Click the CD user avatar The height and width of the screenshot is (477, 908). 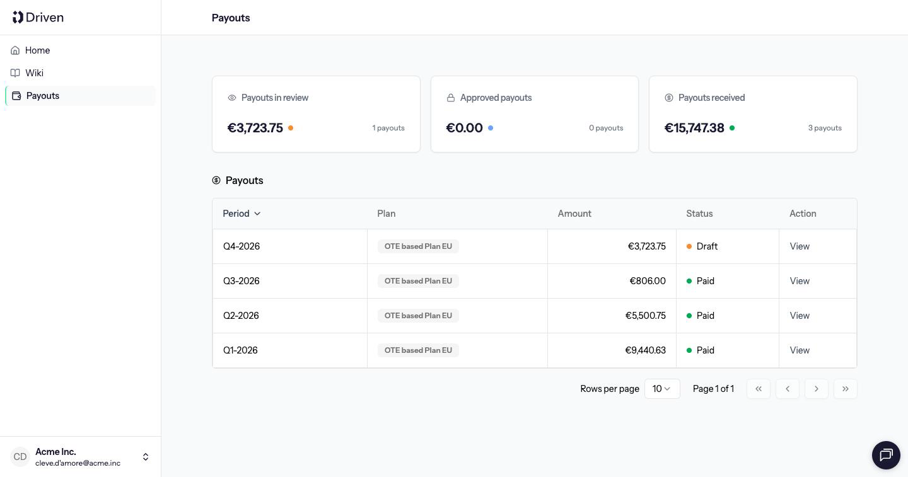pos(20,457)
